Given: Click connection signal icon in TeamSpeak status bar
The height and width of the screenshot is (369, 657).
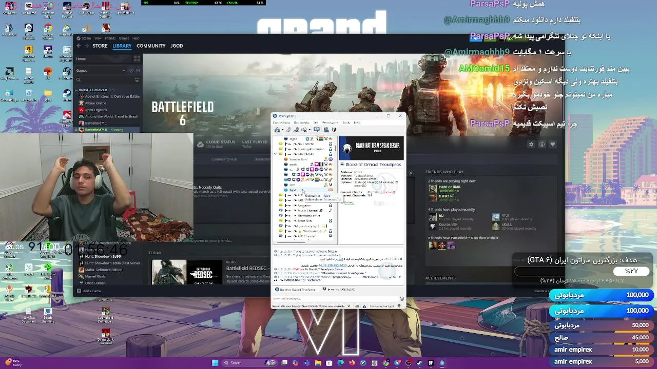Looking at the screenshot, I should [x=399, y=306].
